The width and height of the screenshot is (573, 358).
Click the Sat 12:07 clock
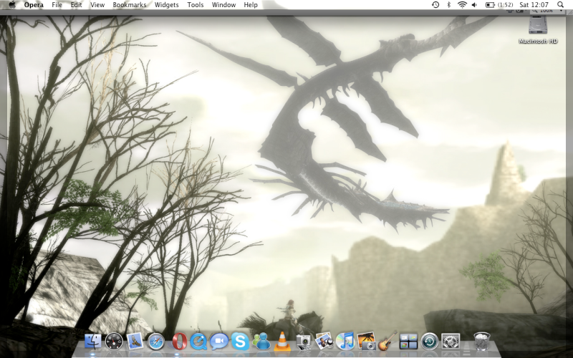(x=534, y=5)
